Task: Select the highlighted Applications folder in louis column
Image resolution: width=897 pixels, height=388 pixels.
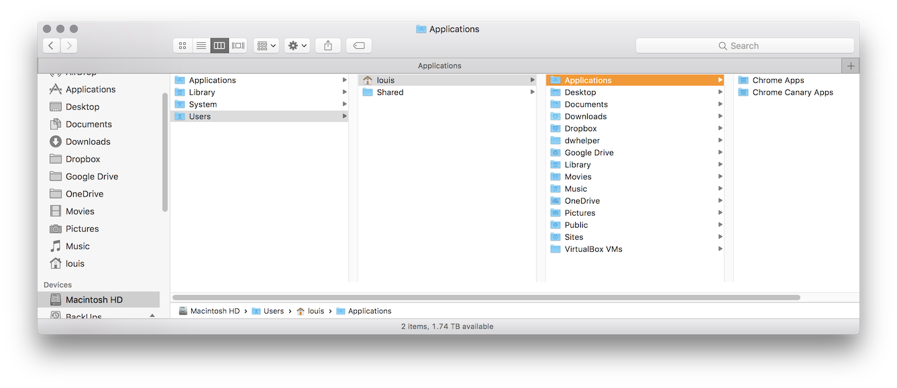Action: [x=635, y=80]
